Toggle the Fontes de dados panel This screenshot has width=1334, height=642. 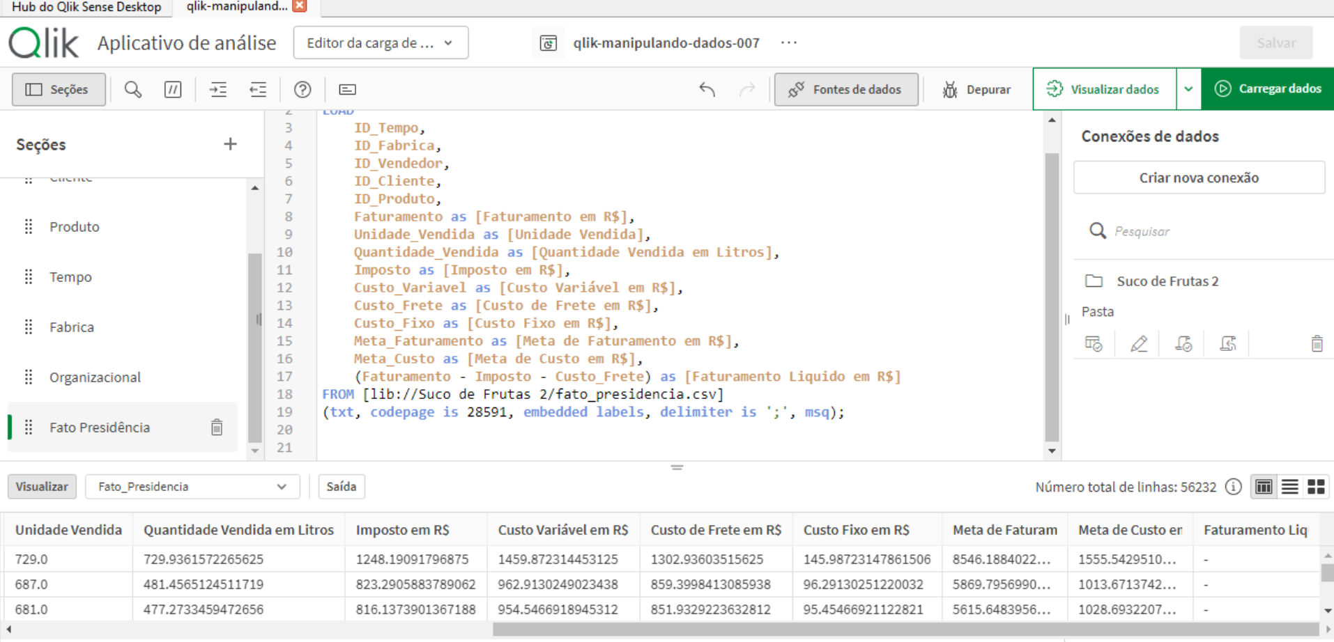tap(845, 89)
